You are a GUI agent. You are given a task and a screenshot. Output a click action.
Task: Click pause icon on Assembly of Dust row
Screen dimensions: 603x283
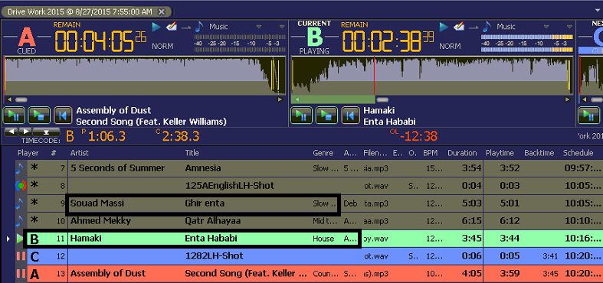point(21,274)
